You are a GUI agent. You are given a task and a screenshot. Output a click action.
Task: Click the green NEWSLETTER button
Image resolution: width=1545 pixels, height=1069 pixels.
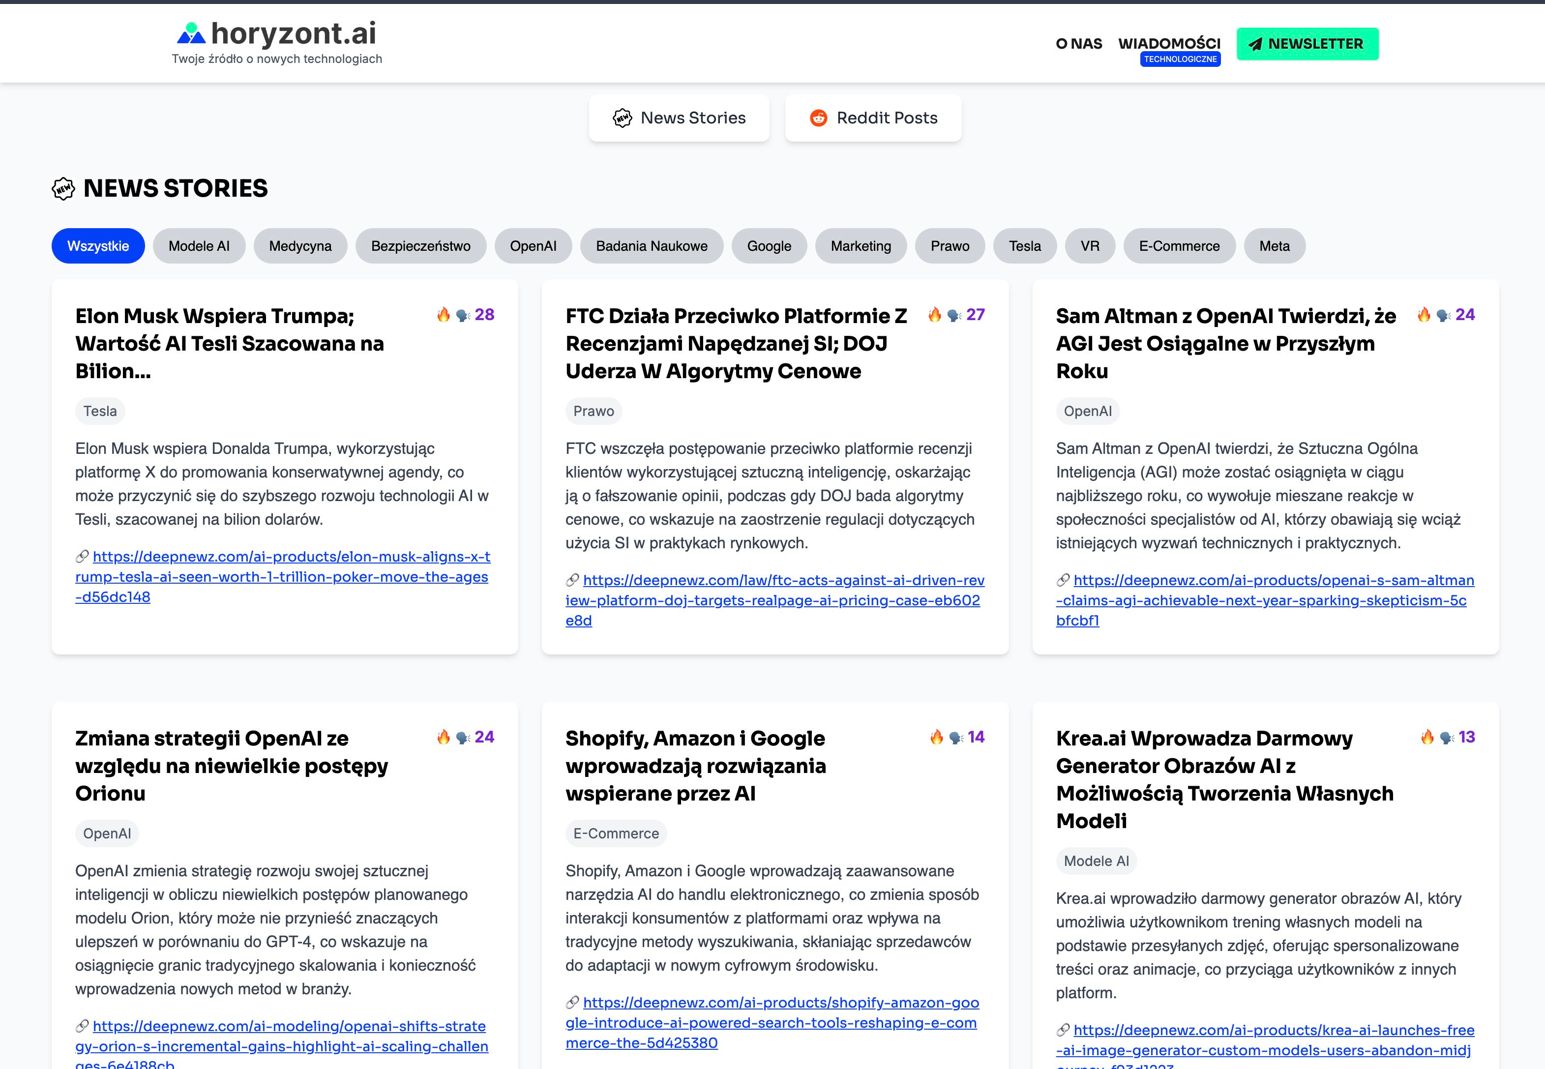[x=1307, y=44]
